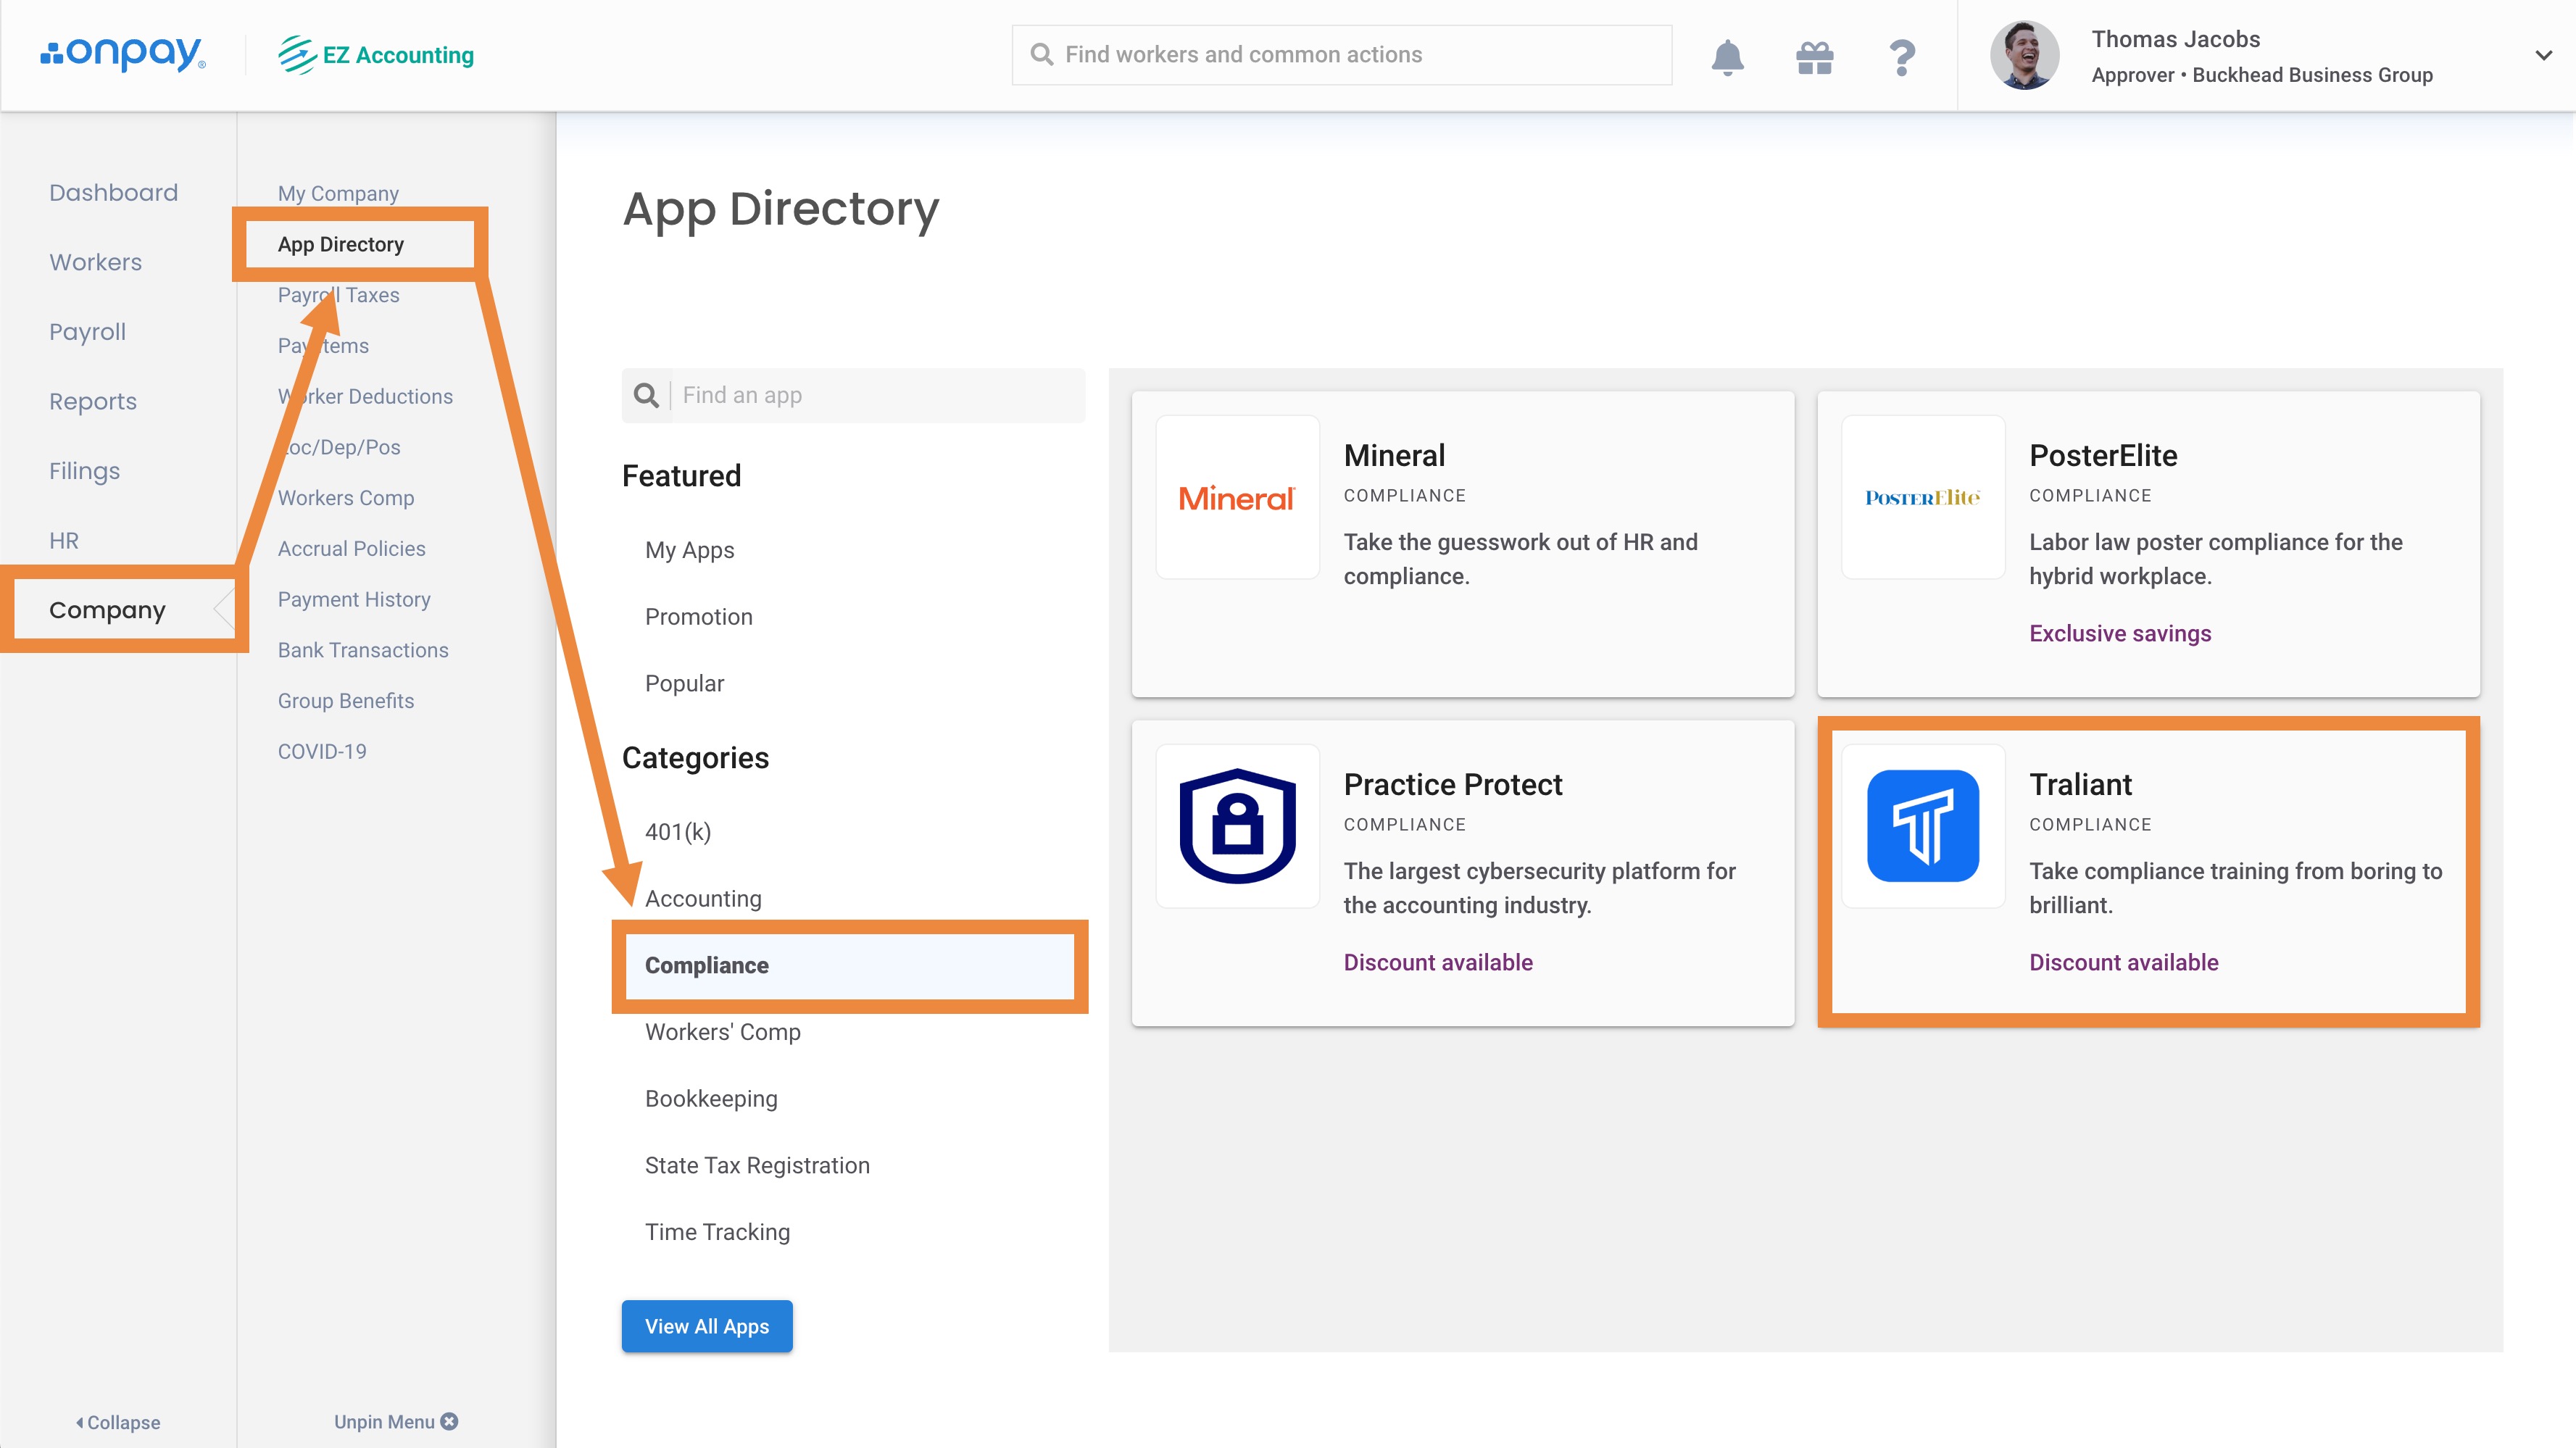The width and height of the screenshot is (2576, 1448).
Task: Select the Bookkeeping category
Action: pyautogui.click(x=711, y=1099)
